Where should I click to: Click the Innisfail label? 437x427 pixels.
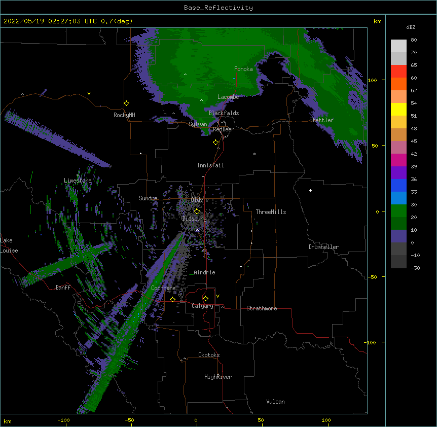[210, 165]
